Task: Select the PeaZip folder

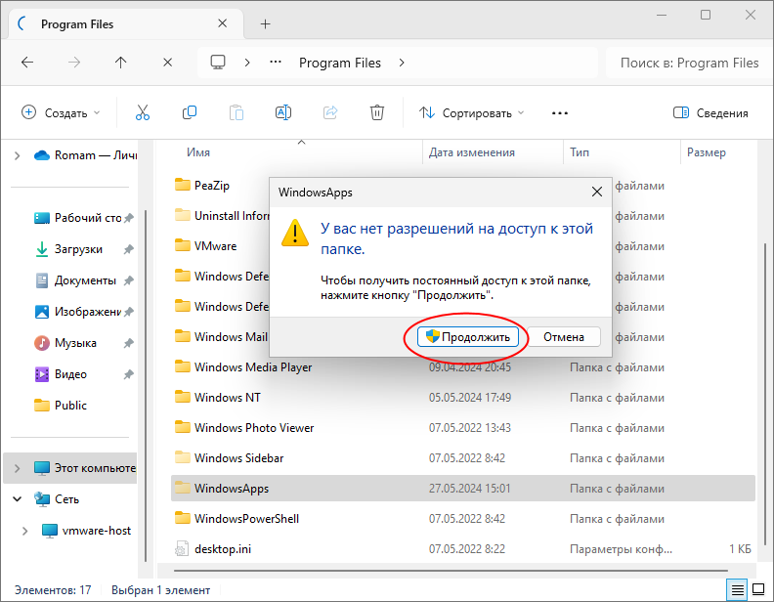Action: click(202, 186)
